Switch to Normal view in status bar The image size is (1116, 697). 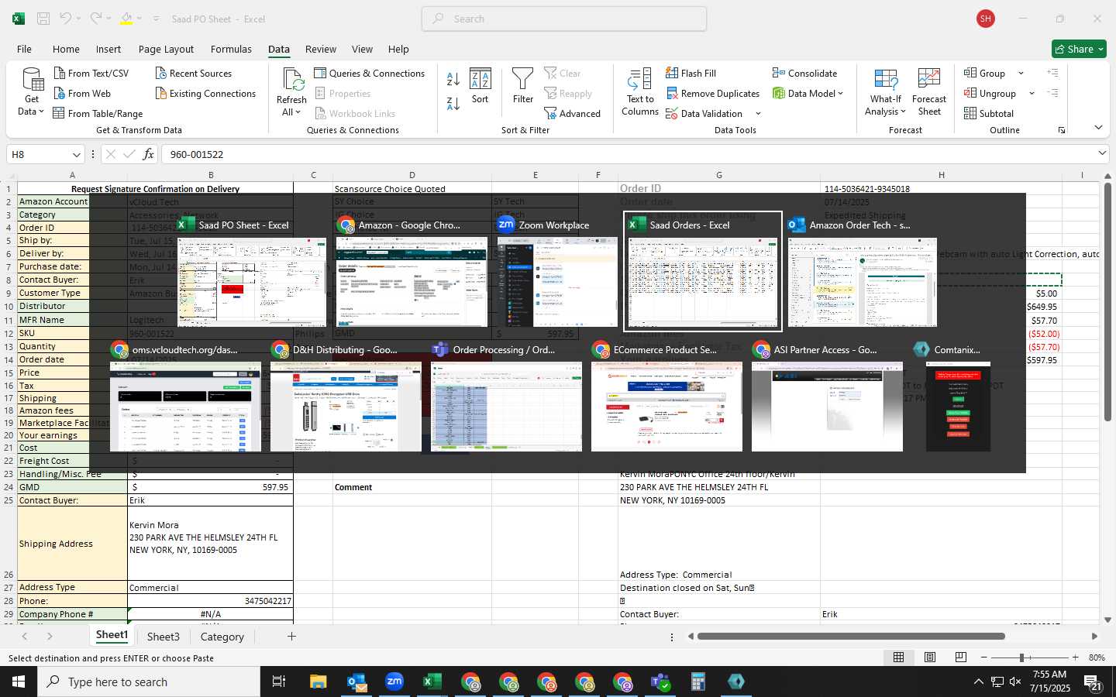(x=899, y=658)
